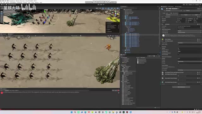Open the Agent Type dropdown showing Humanoid
202x114 pixels.
point(189,43)
